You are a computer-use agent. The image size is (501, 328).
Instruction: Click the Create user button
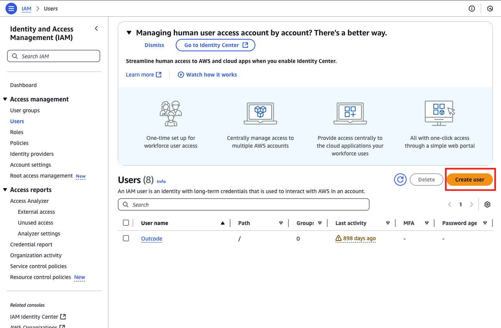tap(470, 180)
